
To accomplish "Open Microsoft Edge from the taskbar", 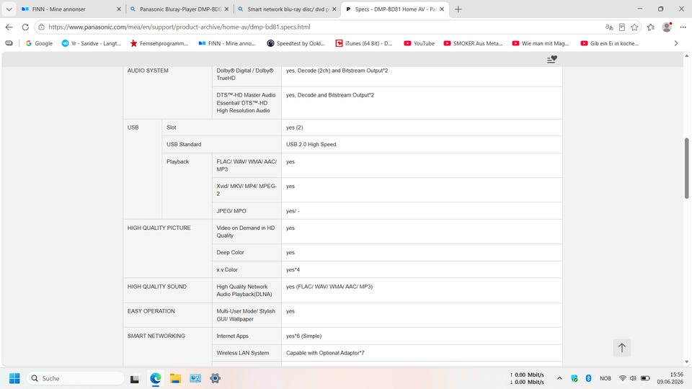I will tap(156, 378).
